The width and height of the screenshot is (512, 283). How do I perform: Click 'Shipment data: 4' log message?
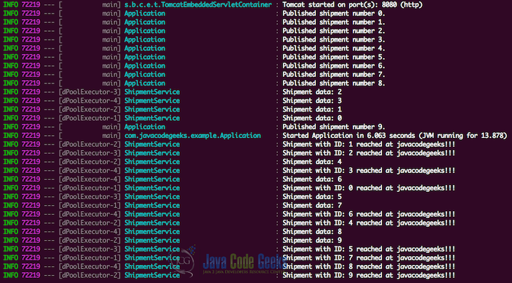coord(312,162)
